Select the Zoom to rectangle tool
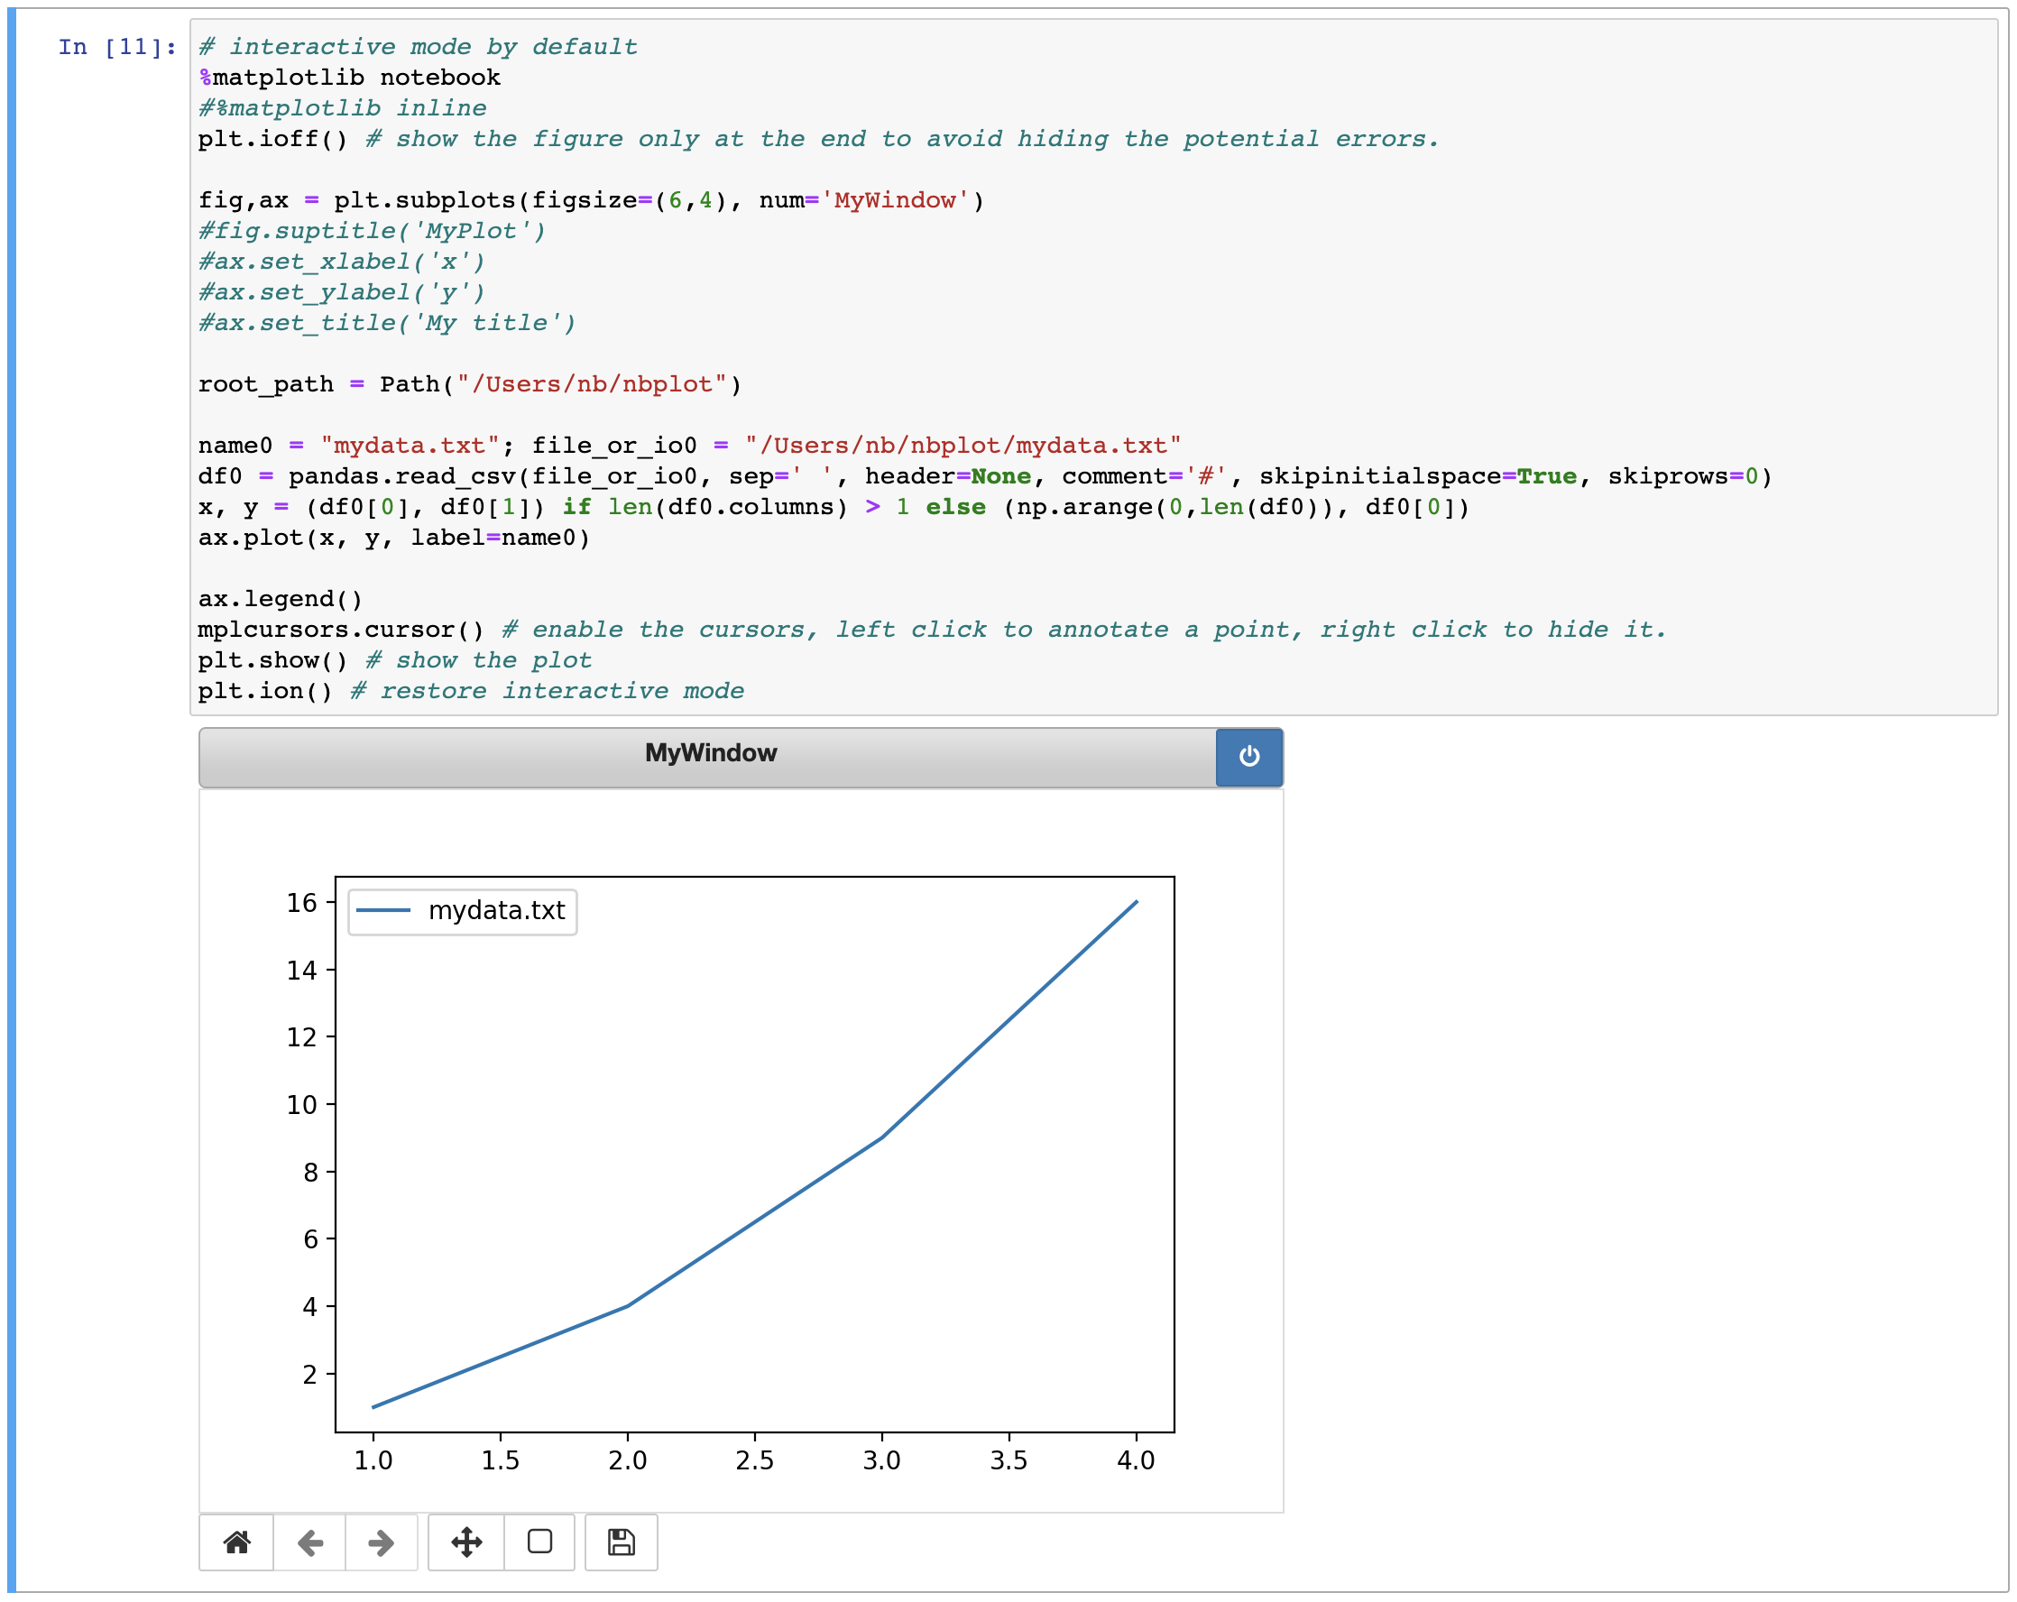This screenshot has height=1602, width=2017. coord(539,1542)
